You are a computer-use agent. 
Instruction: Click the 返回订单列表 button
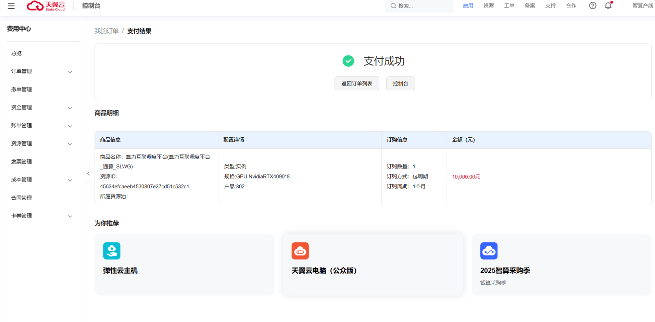coord(356,84)
